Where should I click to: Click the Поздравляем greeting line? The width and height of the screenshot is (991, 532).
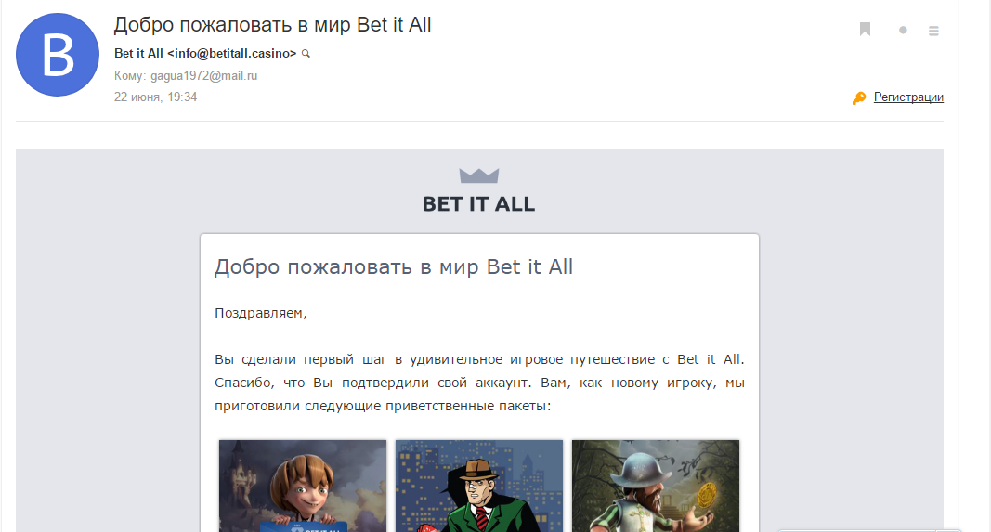(260, 313)
